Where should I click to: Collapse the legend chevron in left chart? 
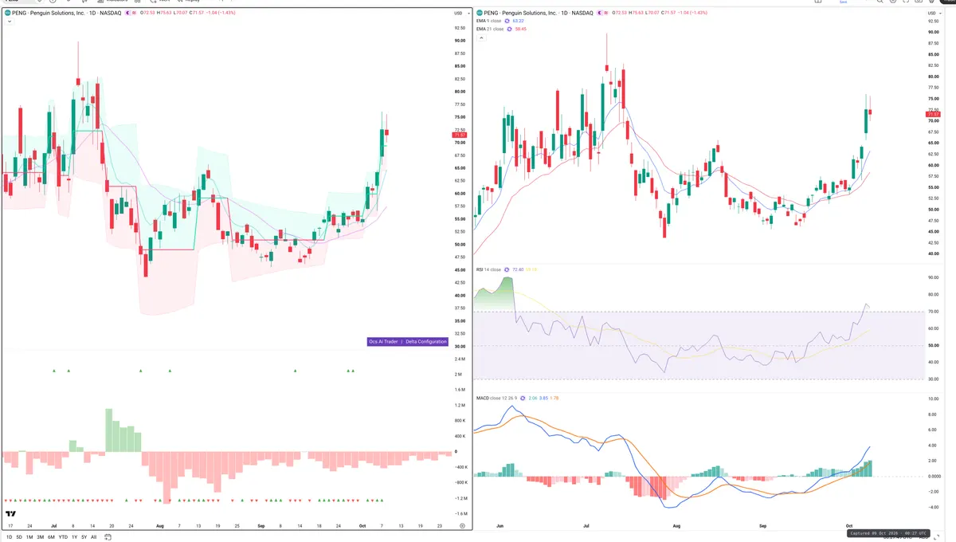point(9,22)
